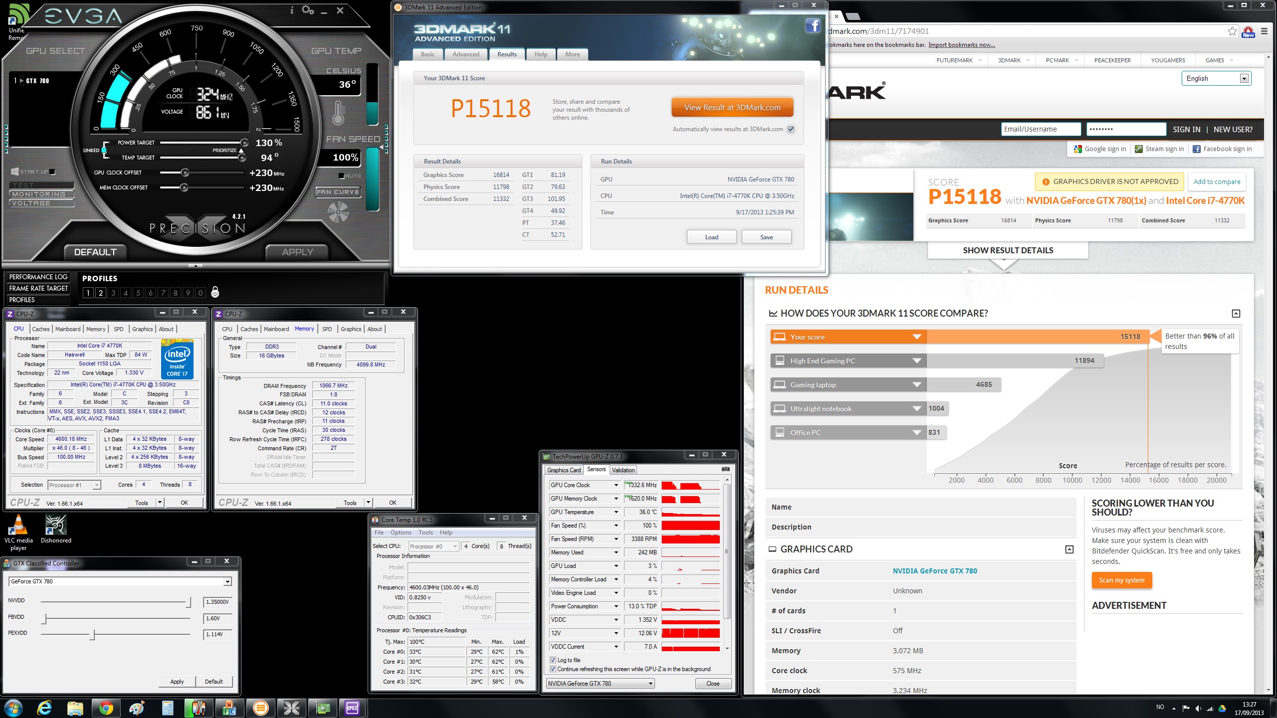Open Core Temp Options menu

pos(401,533)
